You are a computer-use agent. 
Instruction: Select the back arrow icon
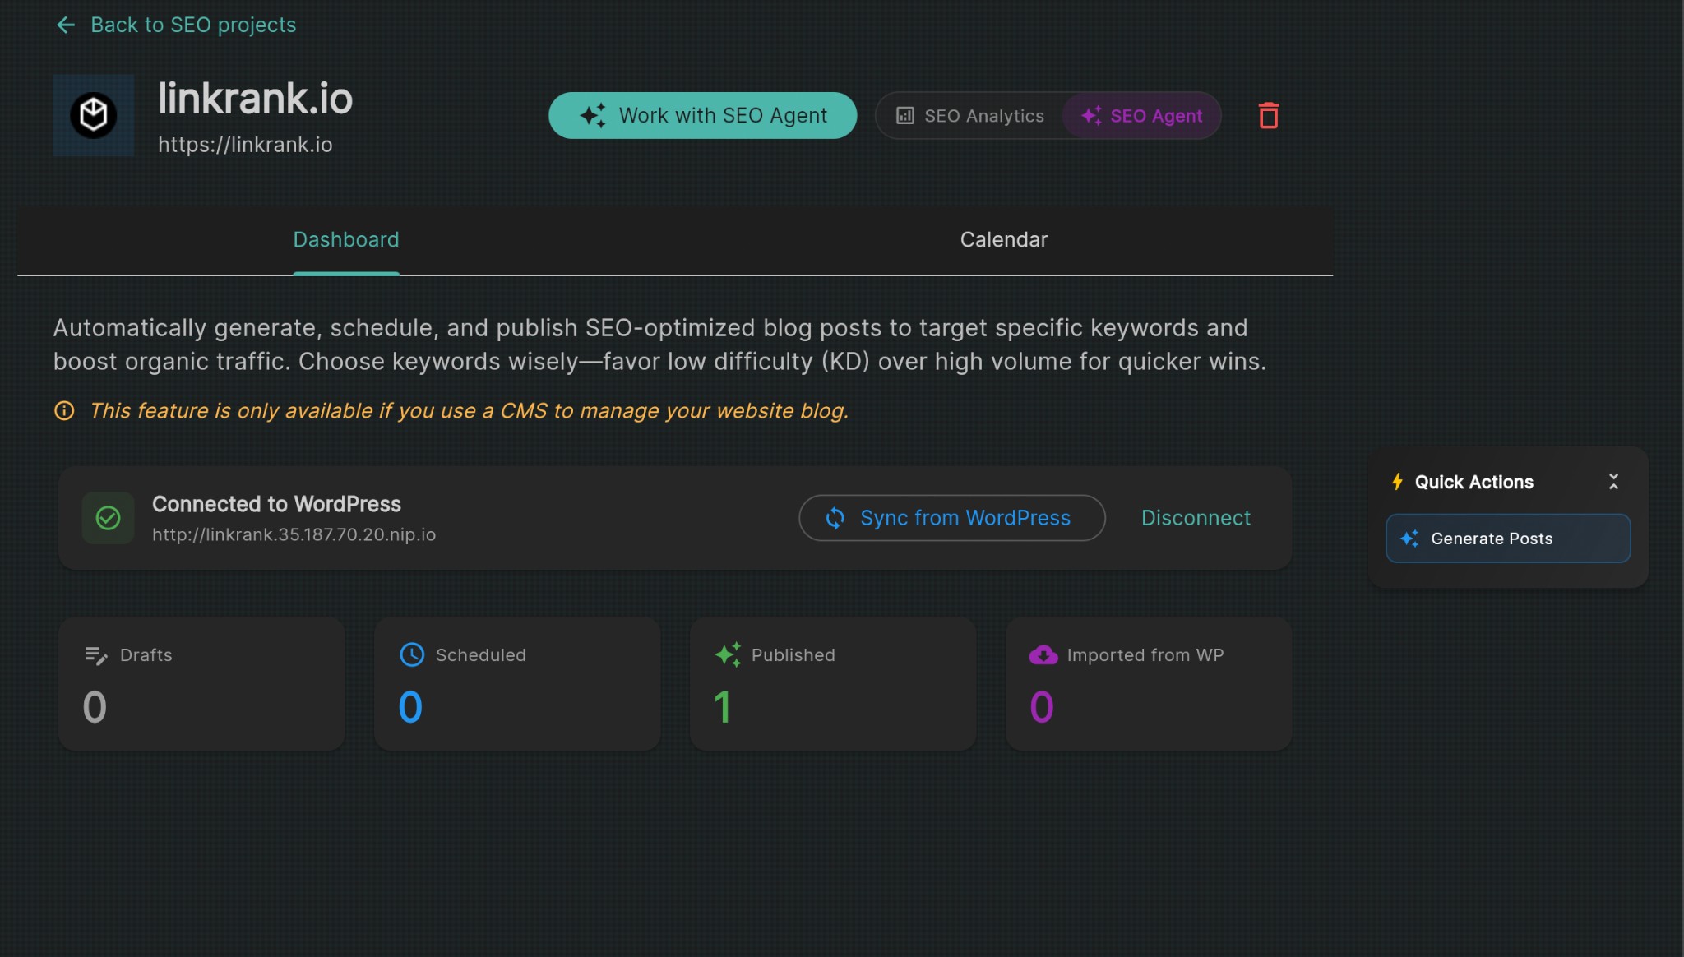pos(67,25)
